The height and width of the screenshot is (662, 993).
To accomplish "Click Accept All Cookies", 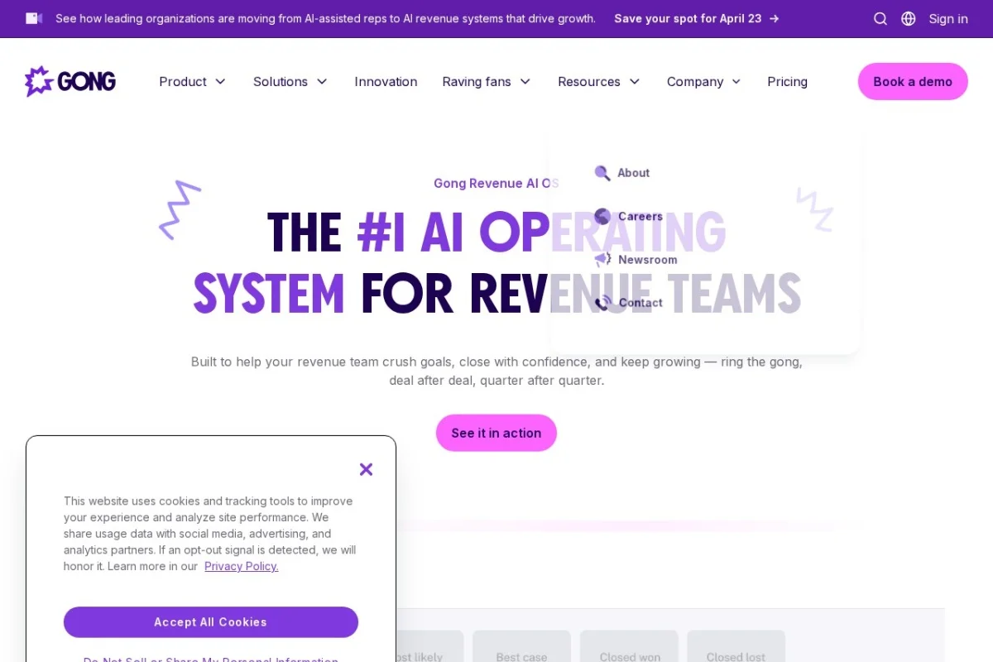I will pos(211,622).
